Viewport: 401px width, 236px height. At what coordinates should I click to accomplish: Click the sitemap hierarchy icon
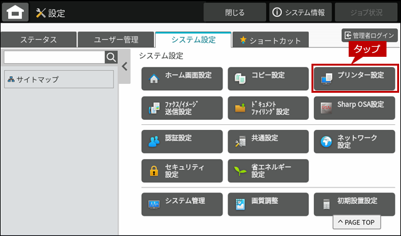(x=11, y=80)
